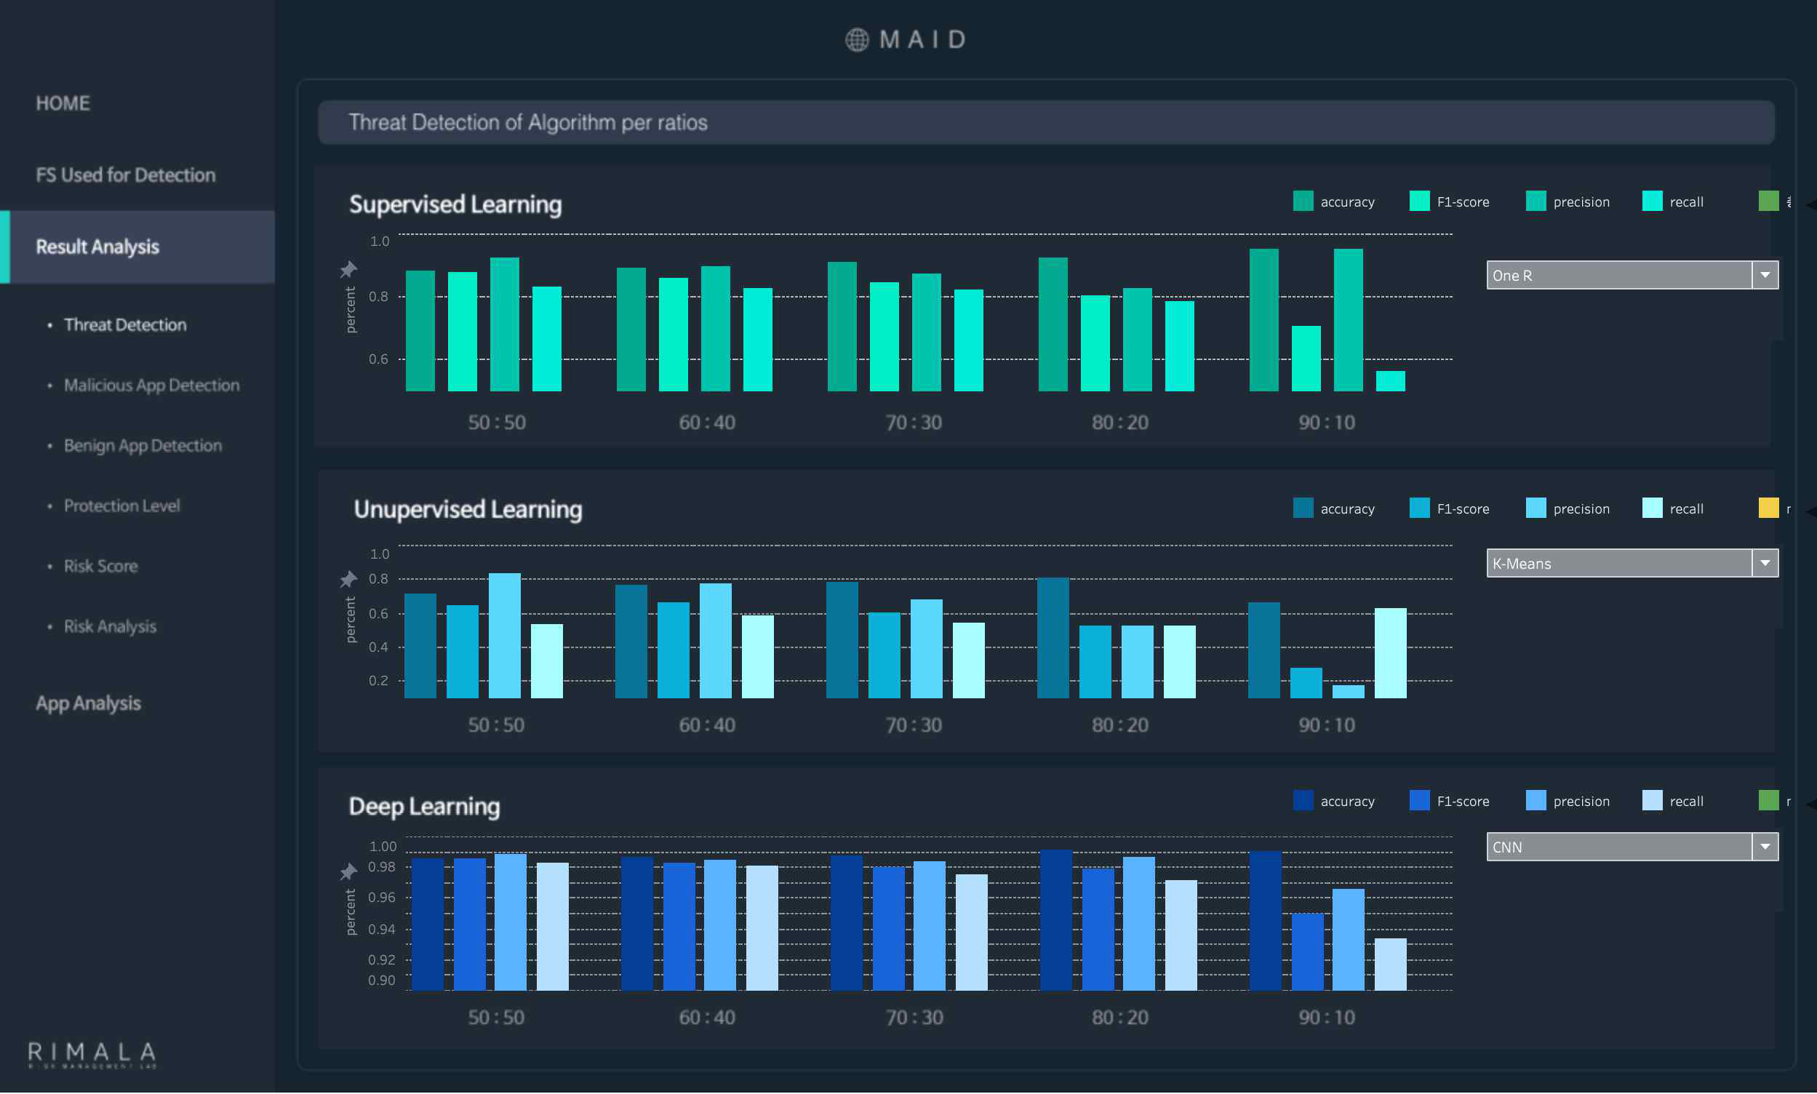Toggle accuracy series in Unsupervised Learning legend
1817x1094 pixels.
click(1334, 509)
